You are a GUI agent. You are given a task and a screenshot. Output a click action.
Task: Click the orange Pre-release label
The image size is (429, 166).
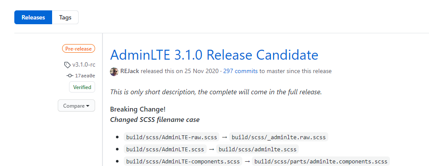[x=79, y=49]
